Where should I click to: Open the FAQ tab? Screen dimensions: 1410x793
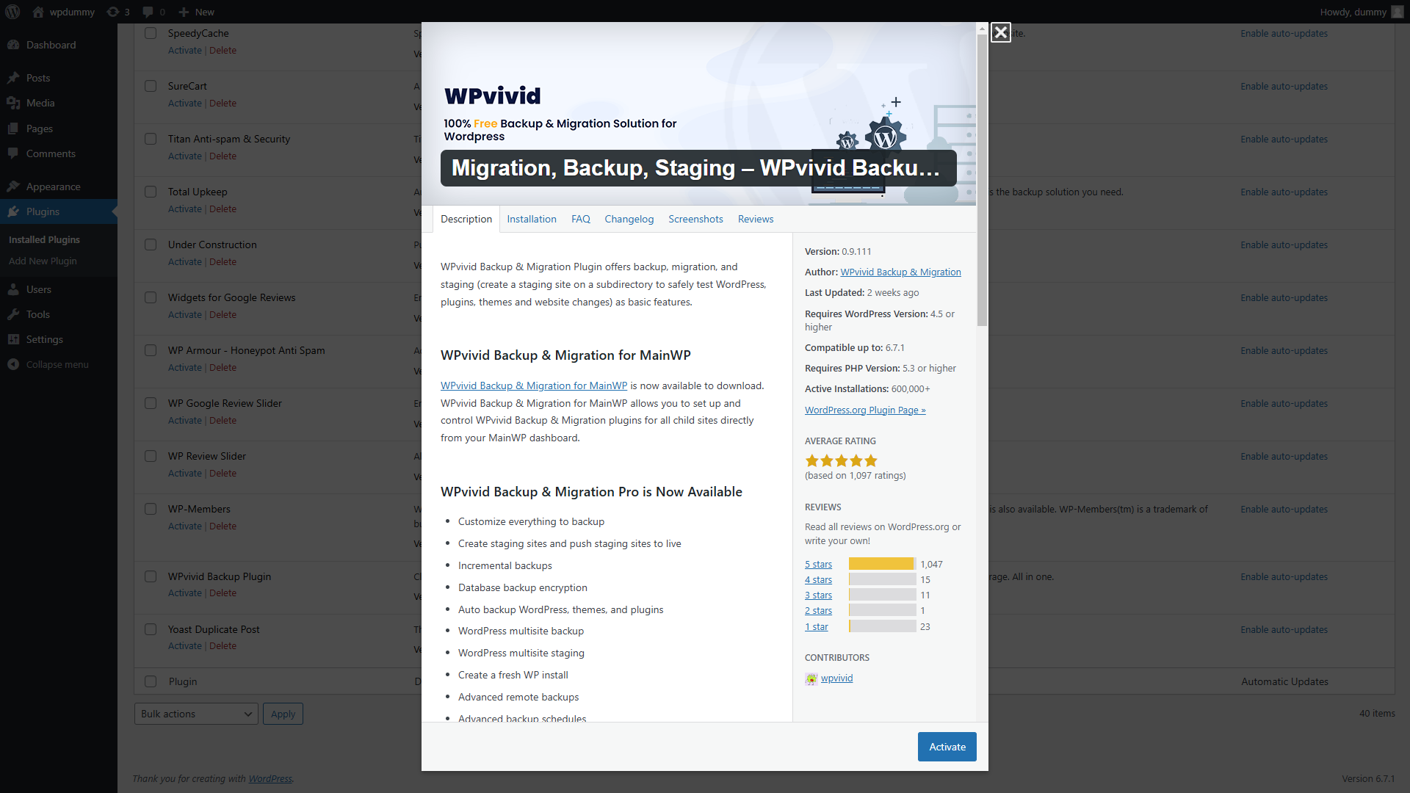581,219
